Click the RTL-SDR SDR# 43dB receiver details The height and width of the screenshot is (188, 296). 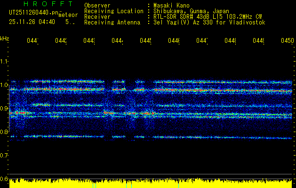(x=208, y=17)
